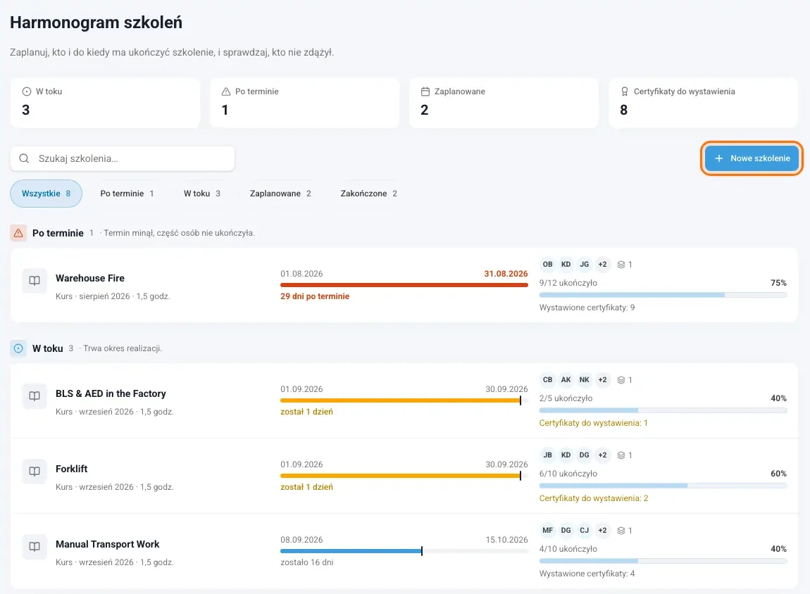Click the layers icon in Forklift row

(621, 455)
